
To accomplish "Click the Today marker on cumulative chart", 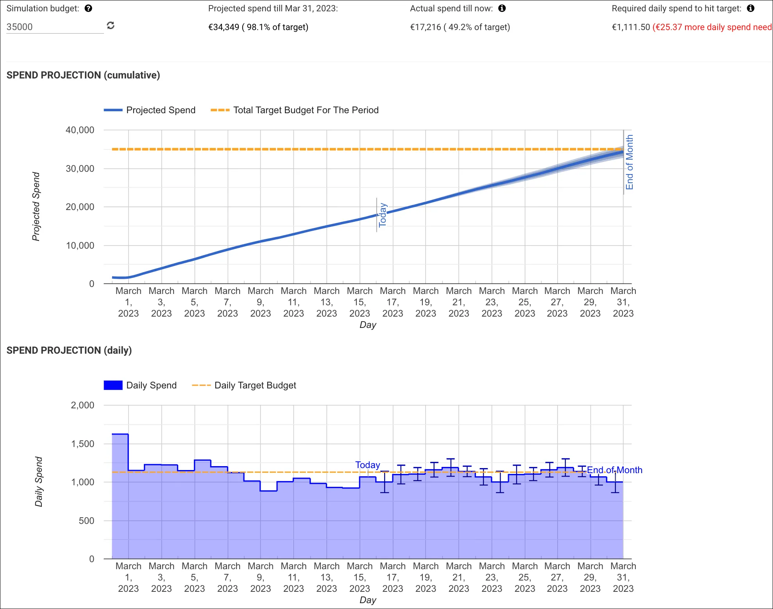I will 383,215.
